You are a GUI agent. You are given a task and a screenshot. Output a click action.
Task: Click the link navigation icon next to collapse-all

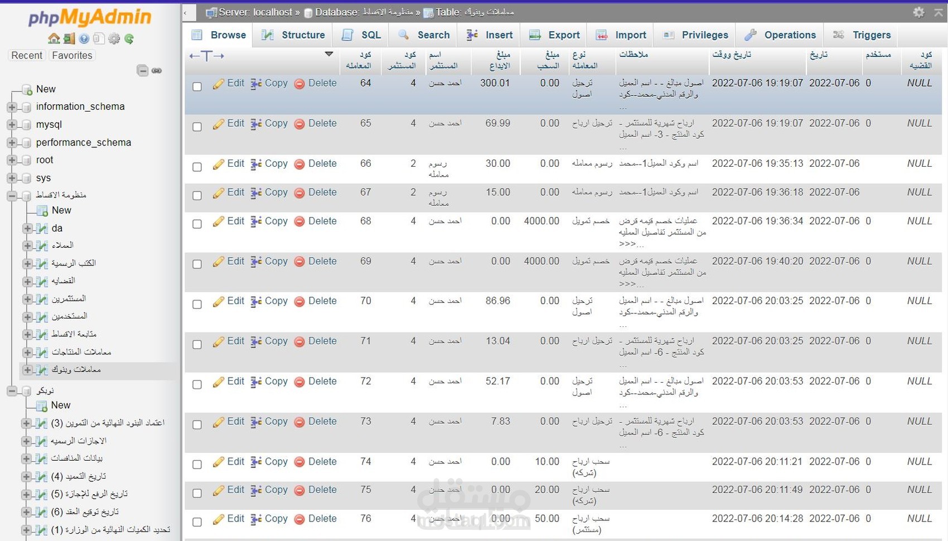tap(157, 71)
